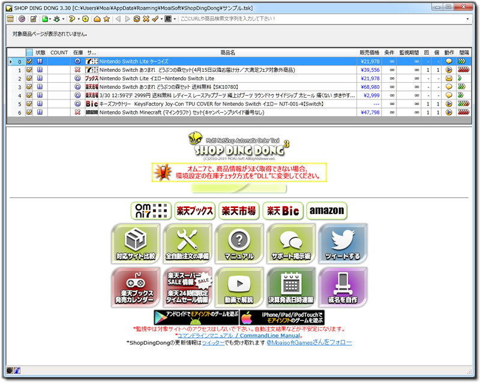480x383 pixels.
Task: Follow the @MoaisoftGames link
Action: pyautogui.click(x=309, y=343)
